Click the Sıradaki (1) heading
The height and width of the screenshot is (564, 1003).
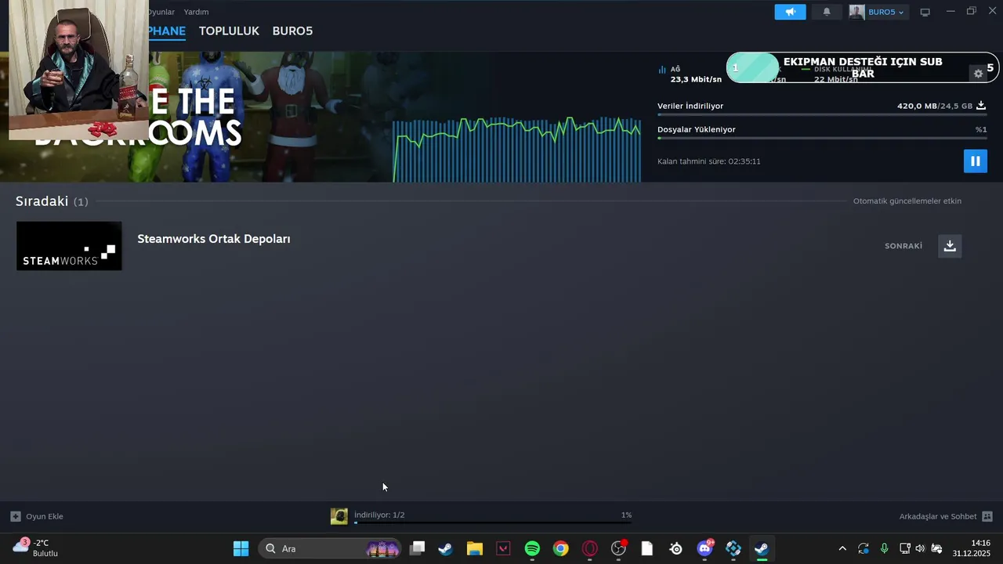click(52, 201)
